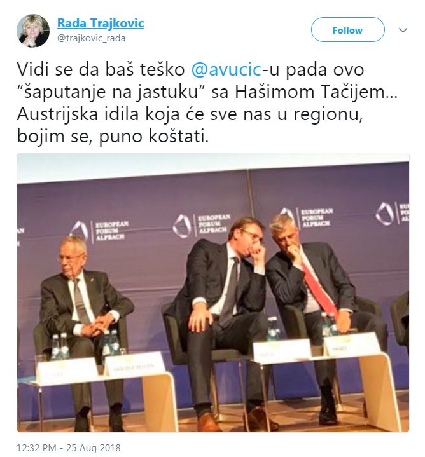Click the white name placard on right table

351,344
